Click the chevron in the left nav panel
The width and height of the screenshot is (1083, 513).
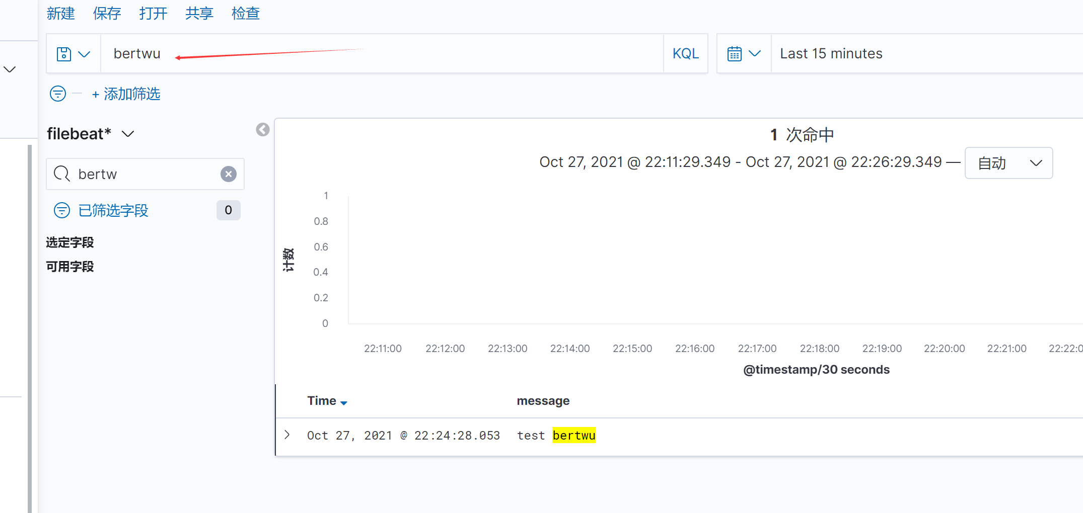coord(10,69)
